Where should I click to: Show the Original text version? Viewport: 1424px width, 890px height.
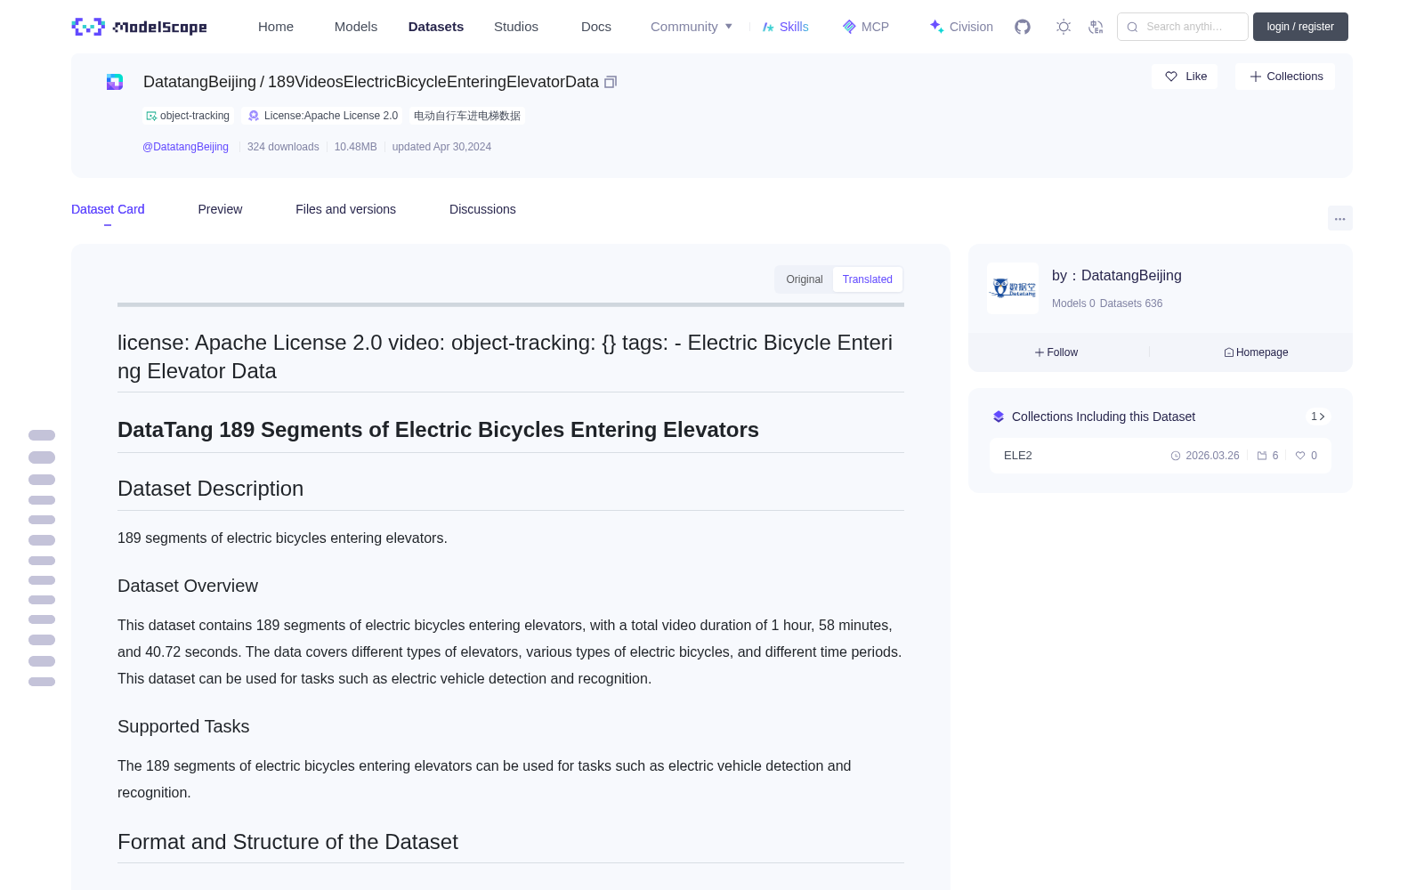pyautogui.click(x=805, y=279)
